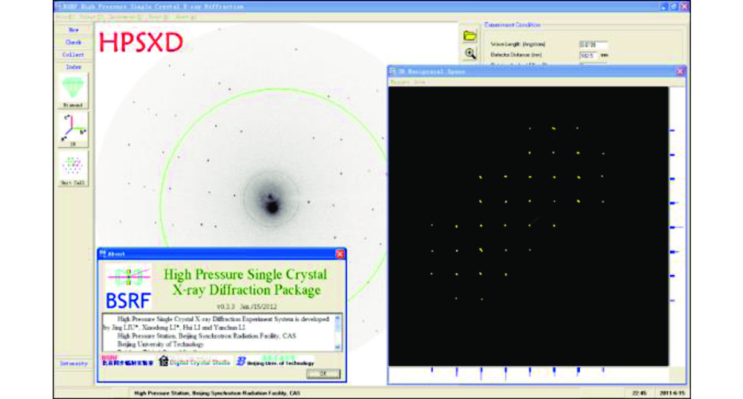The height and width of the screenshot is (399, 743).
Task: Open the Index section in the sidebar
Action: pos(73,67)
